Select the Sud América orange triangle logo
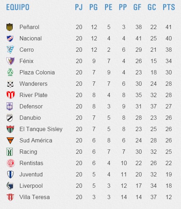 (x=10, y=141)
